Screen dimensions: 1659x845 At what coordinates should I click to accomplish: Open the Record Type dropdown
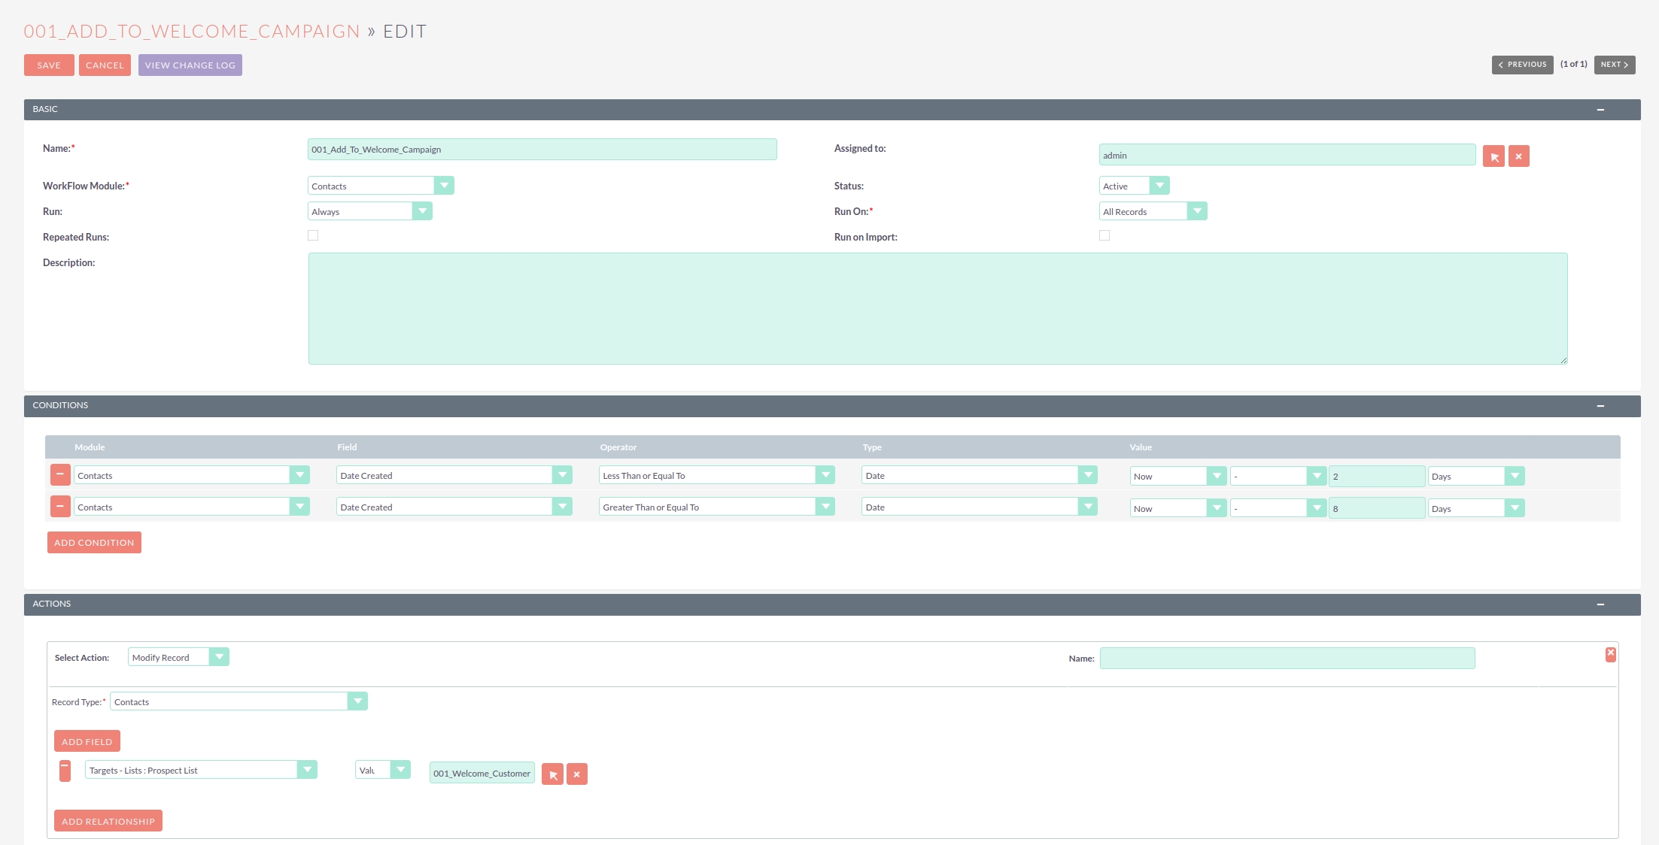[x=239, y=701]
